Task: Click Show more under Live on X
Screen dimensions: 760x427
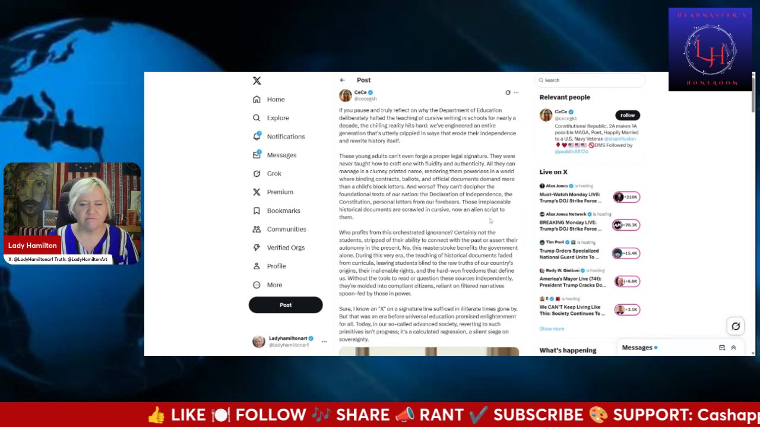Action: point(552,329)
